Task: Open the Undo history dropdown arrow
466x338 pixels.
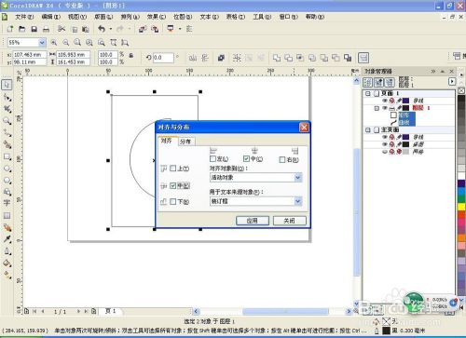Action: click(x=111, y=29)
